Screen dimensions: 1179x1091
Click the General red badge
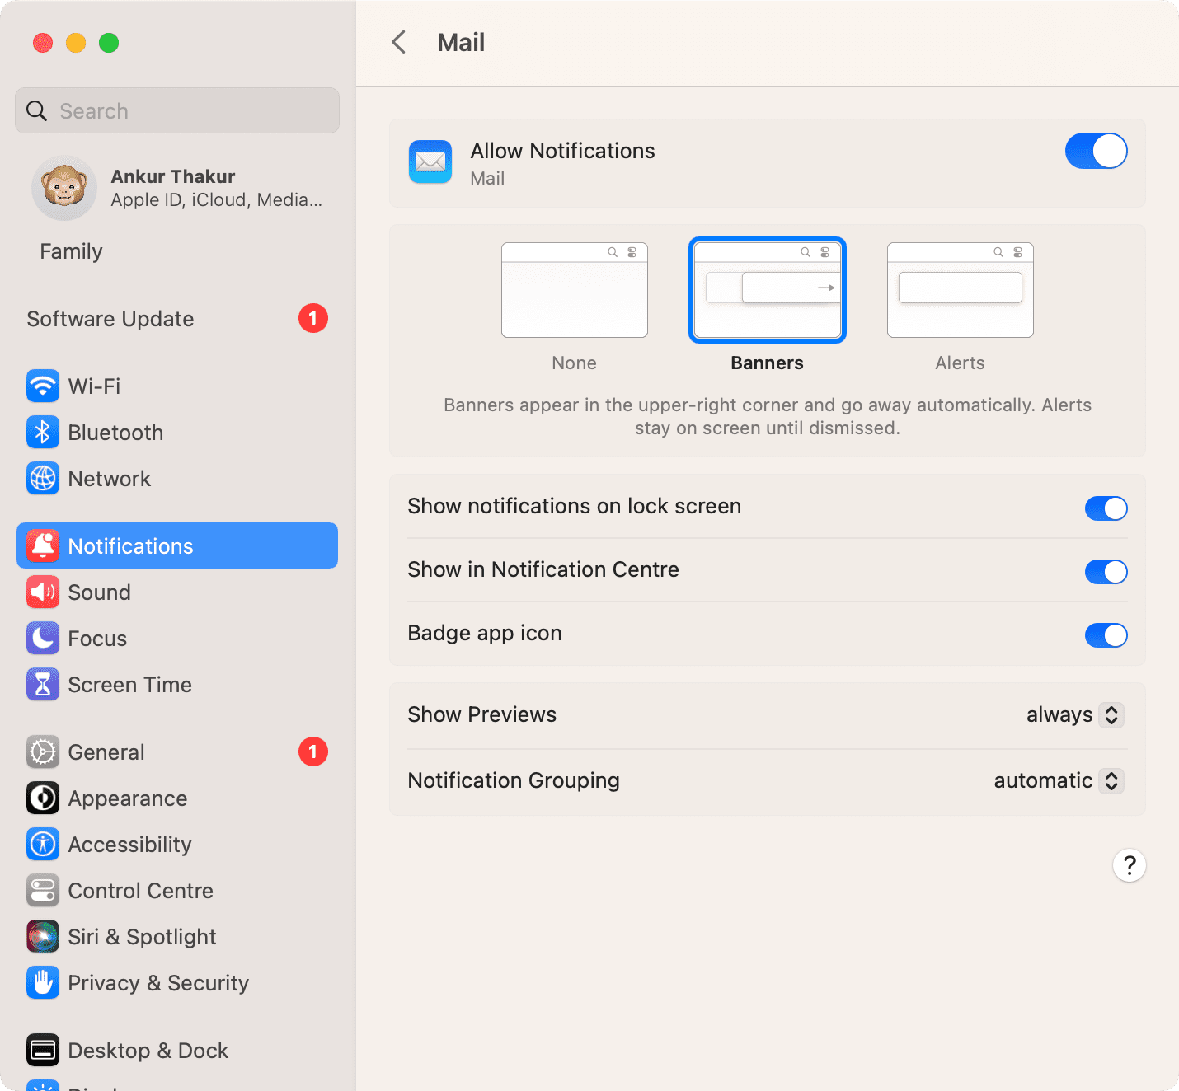[x=313, y=752]
